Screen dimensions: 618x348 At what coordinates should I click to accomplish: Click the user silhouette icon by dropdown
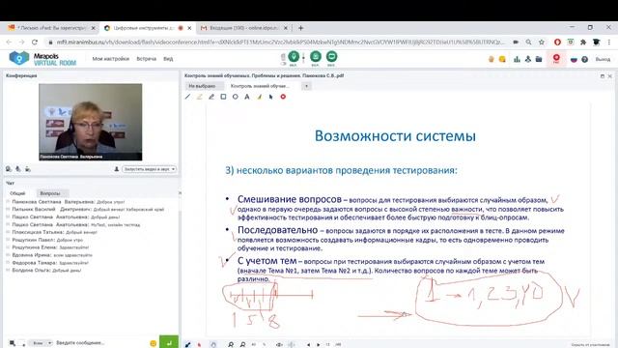click(116, 169)
